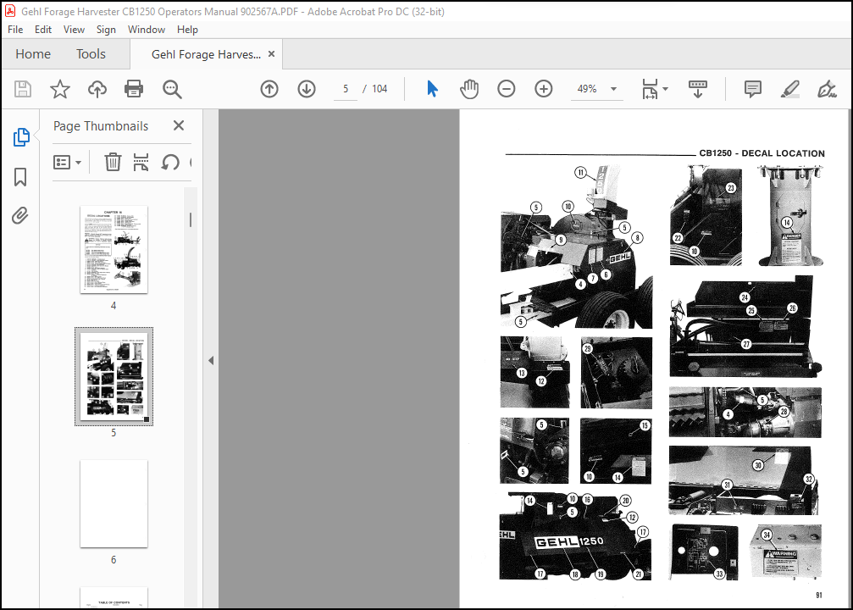Viewport: 853px width, 610px height.
Task: Add the file to starred favorites
Action: [x=60, y=89]
